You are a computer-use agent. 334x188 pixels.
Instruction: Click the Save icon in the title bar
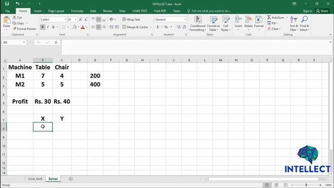(7, 4)
